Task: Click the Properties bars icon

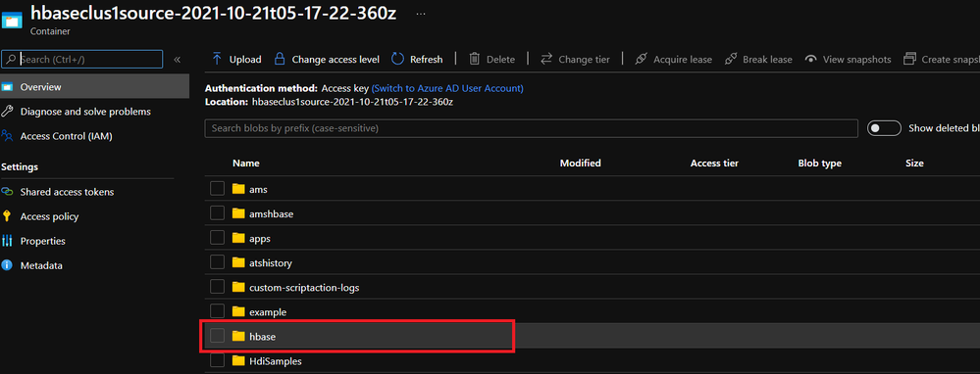Action: click(x=8, y=241)
